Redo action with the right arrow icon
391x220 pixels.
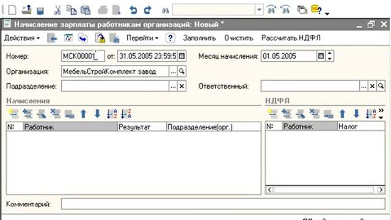click(148, 10)
